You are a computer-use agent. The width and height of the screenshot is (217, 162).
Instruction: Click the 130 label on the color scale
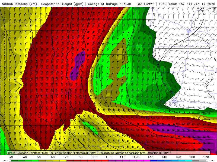click(x=150, y=157)
